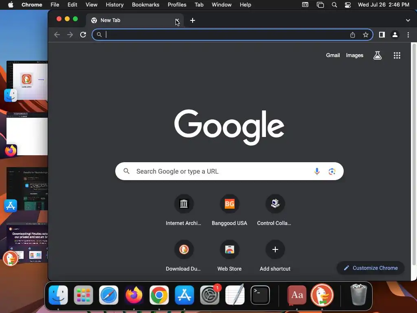Open the Images link
The height and width of the screenshot is (313, 417).
pos(355,55)
